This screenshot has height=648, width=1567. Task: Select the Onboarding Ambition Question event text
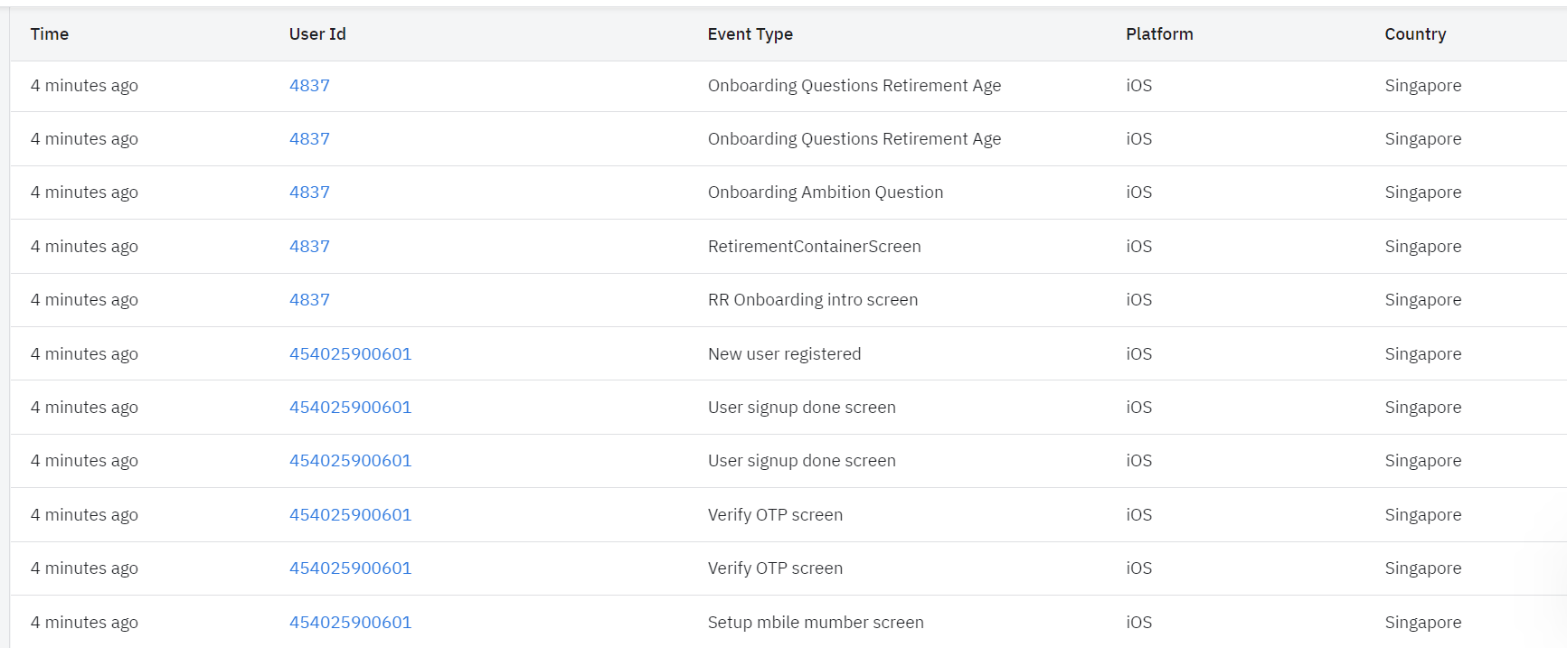[x=825, y=193]
